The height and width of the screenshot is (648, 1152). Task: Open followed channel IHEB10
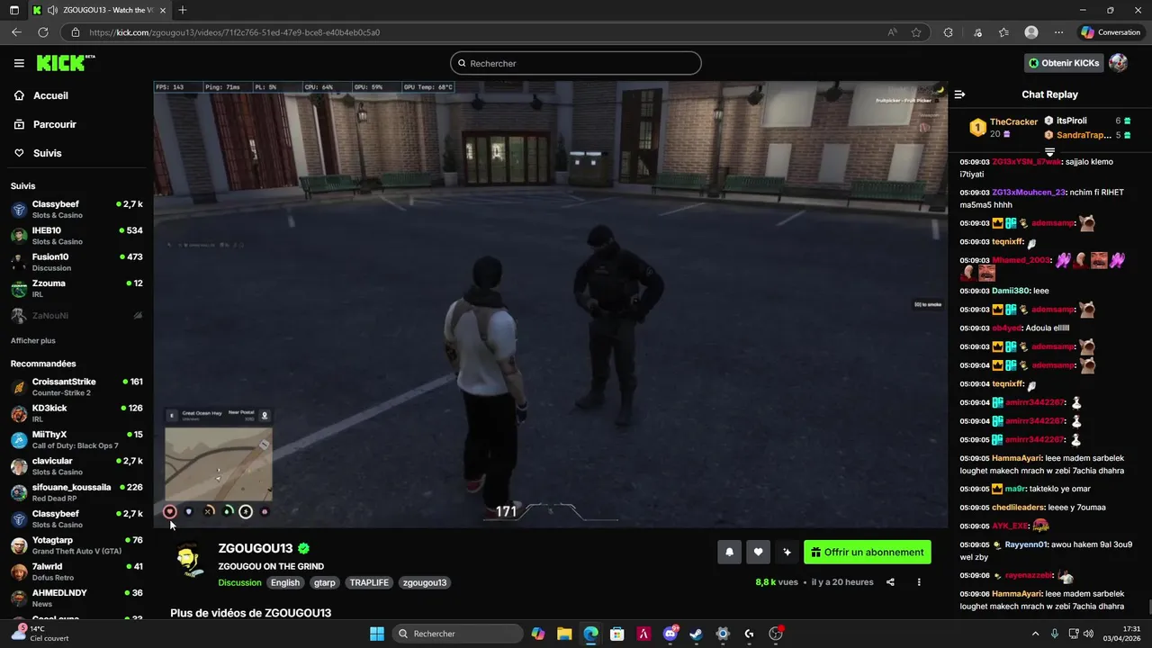76,235
